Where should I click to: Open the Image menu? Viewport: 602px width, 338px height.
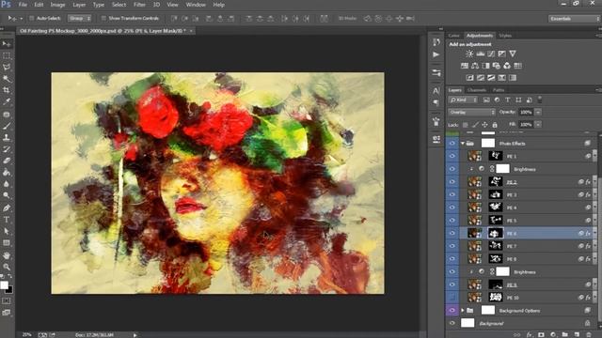(57, 5)
